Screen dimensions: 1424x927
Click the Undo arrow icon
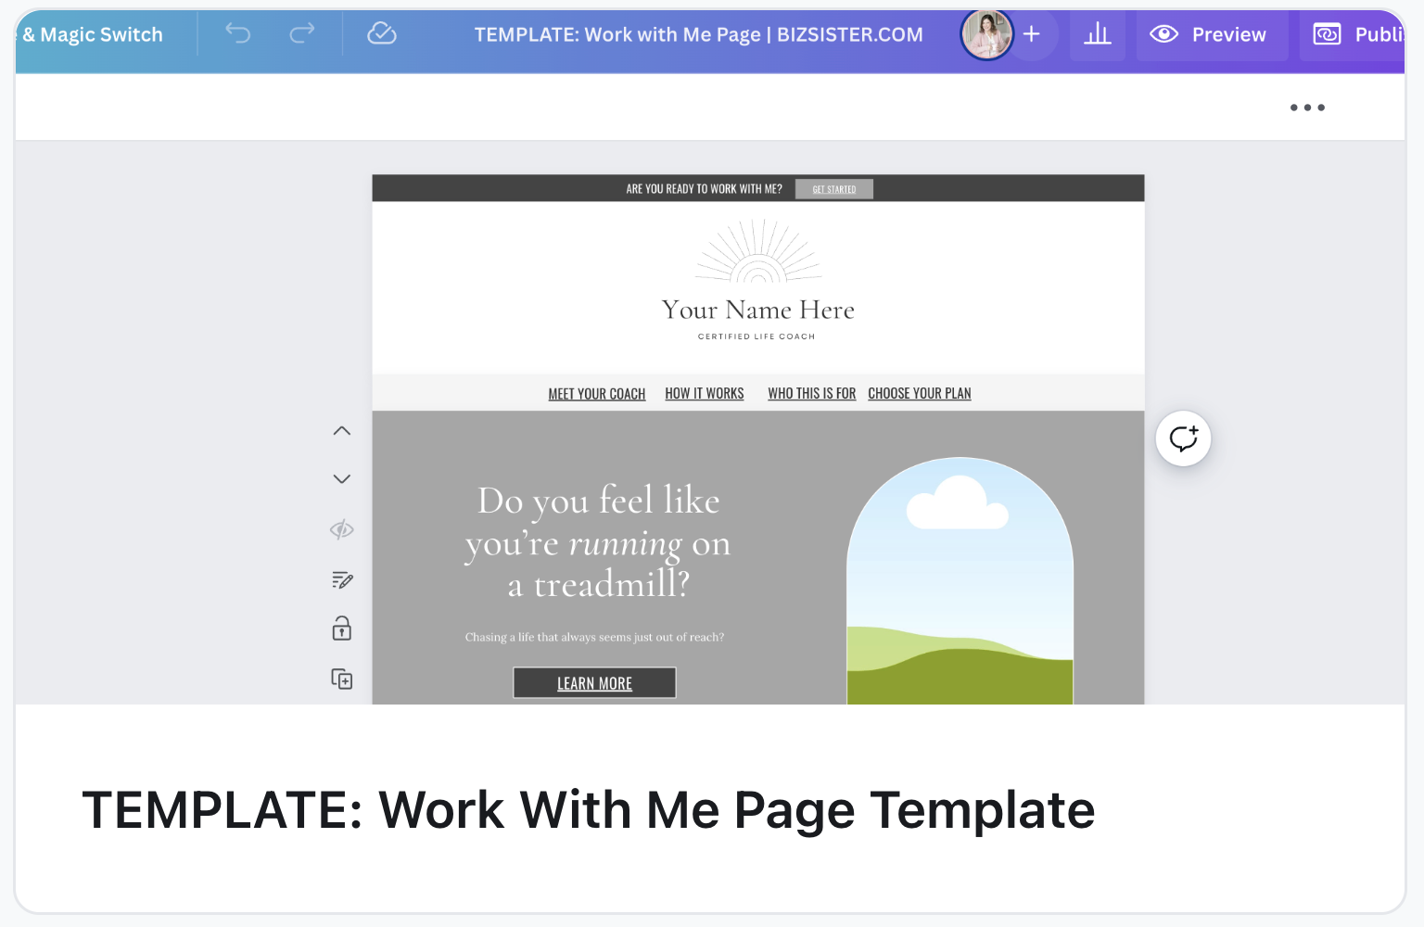pos(238,34)
